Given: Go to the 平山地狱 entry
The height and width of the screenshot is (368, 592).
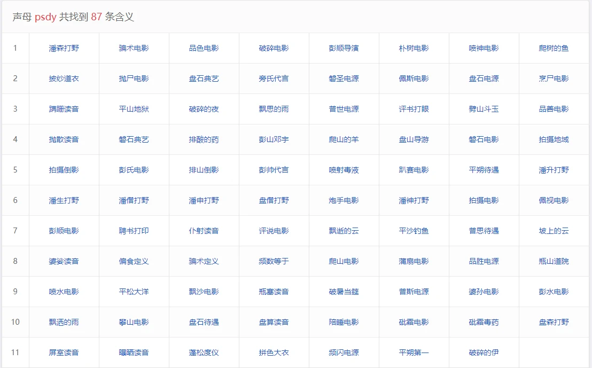Looking at the screenshot, I should (x=134, y=109).
